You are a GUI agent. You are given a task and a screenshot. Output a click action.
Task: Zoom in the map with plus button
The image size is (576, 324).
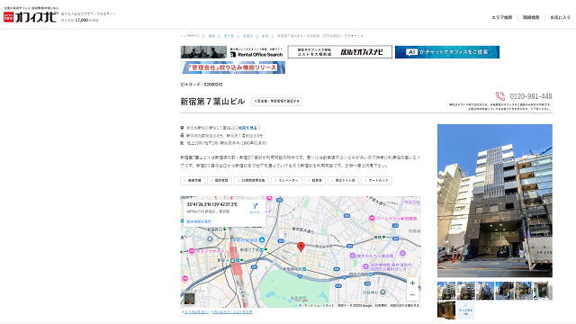412,283
